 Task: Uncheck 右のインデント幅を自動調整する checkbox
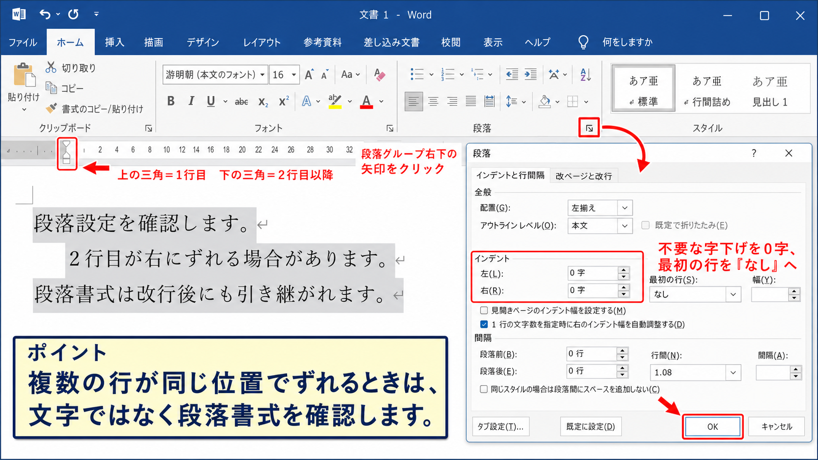pyautogui.click(x=484, y=324)
